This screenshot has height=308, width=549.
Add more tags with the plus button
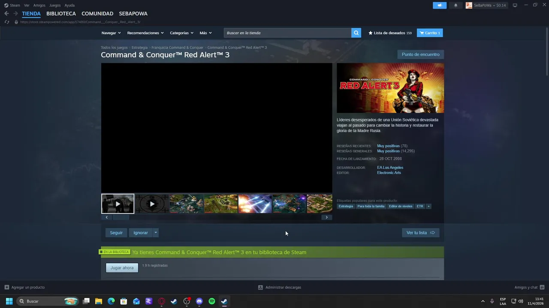point(428,206)
